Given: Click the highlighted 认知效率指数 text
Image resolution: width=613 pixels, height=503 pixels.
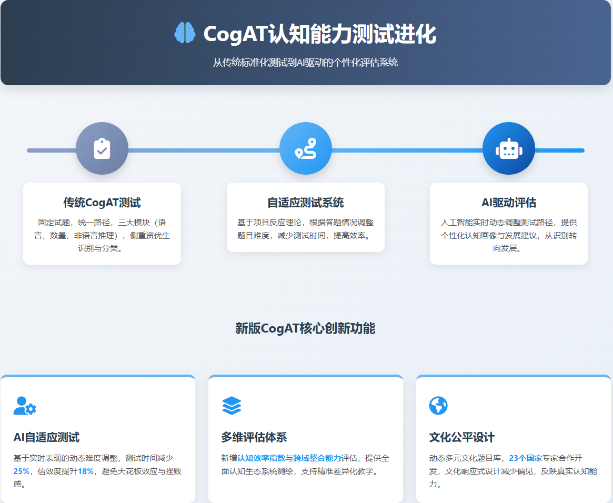Looking at the screenshot, I should click(x=261, y=458).
